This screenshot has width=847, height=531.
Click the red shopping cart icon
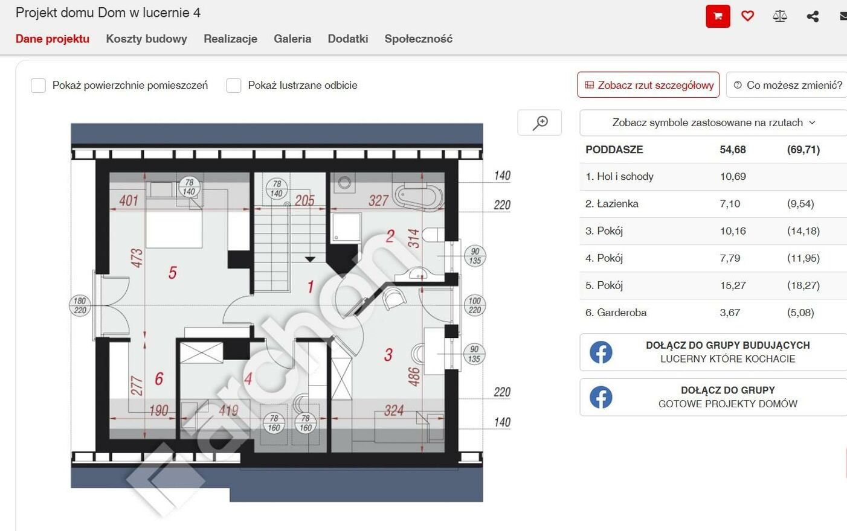click(718, 16)
